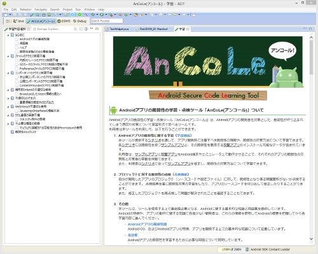Click the green pencil AnCoLe toolbar icon
318x254 pixels.
pyautogui.click(x=32, y=15)
